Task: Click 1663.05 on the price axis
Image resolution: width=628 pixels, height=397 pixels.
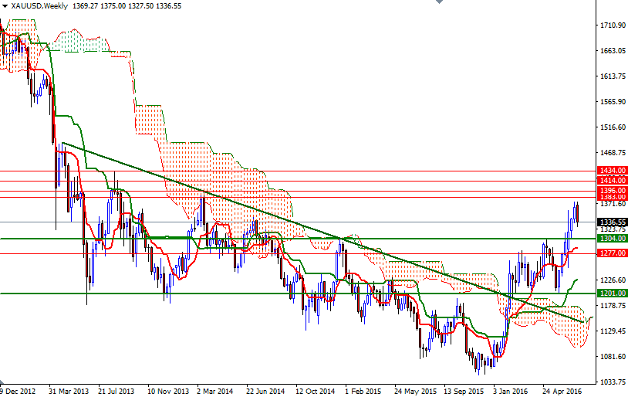Action: click(613, 50)
